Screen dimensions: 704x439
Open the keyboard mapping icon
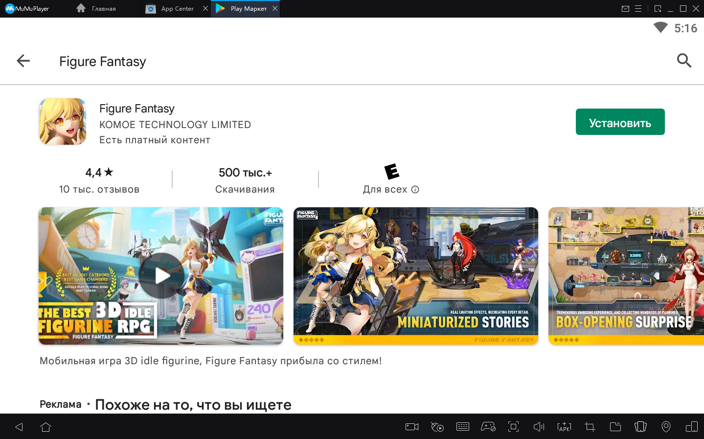coord(462,427)
